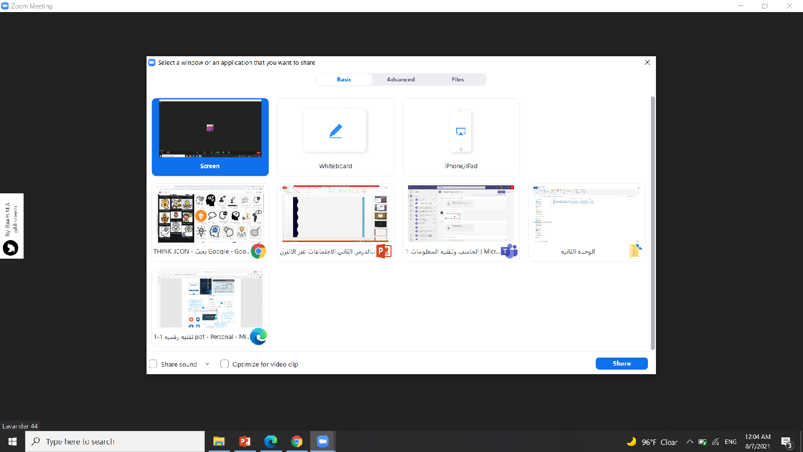803x452 pixels.
Task: Launch Google Chrome from the taskbar
Action: coord(297,441)
